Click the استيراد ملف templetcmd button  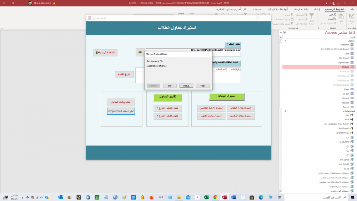tap(121, 111)
